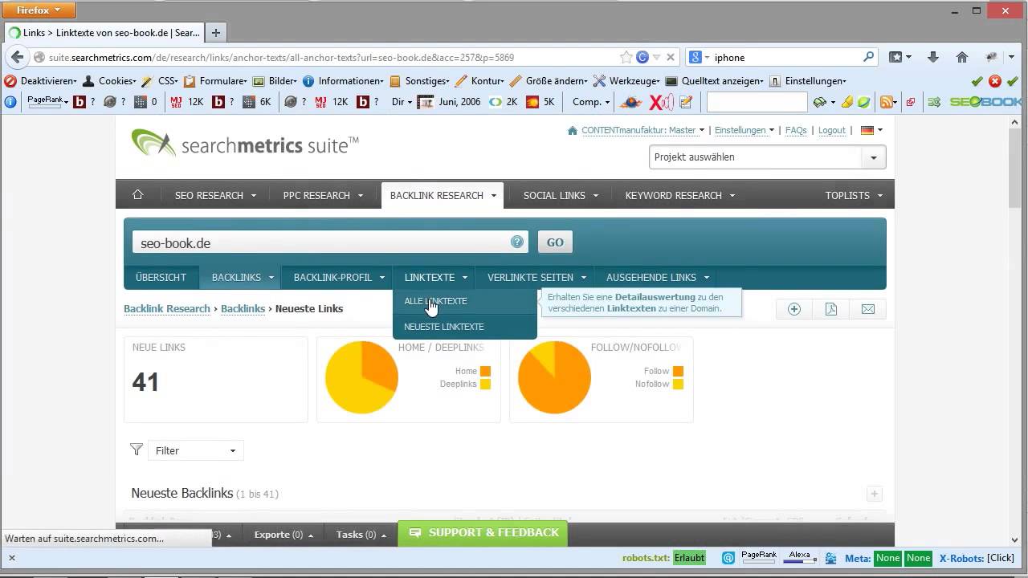Open the Einstellungen account dropdown
The image size is (1028, 578).
click(744, 130)
